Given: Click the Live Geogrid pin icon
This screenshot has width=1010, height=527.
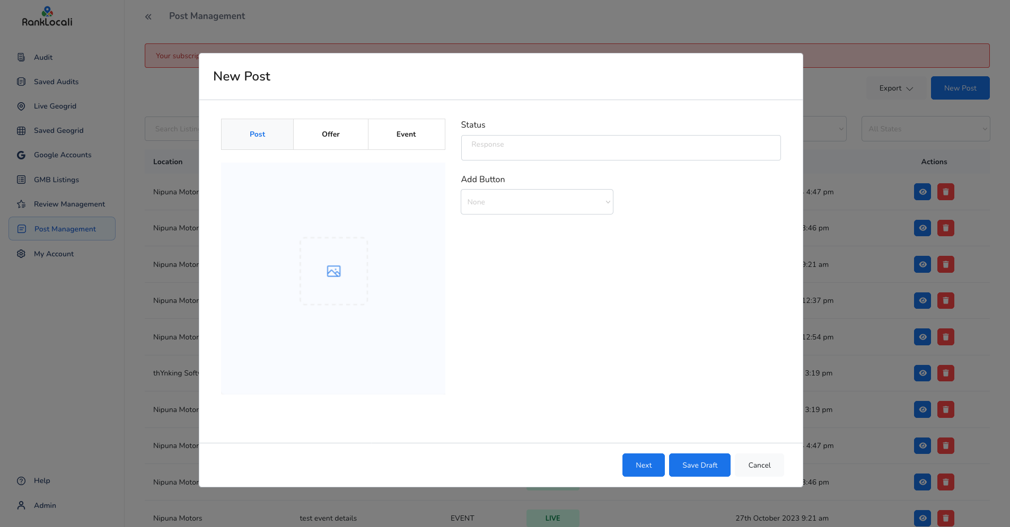Looking at the screenshot, I should (21, 106).
